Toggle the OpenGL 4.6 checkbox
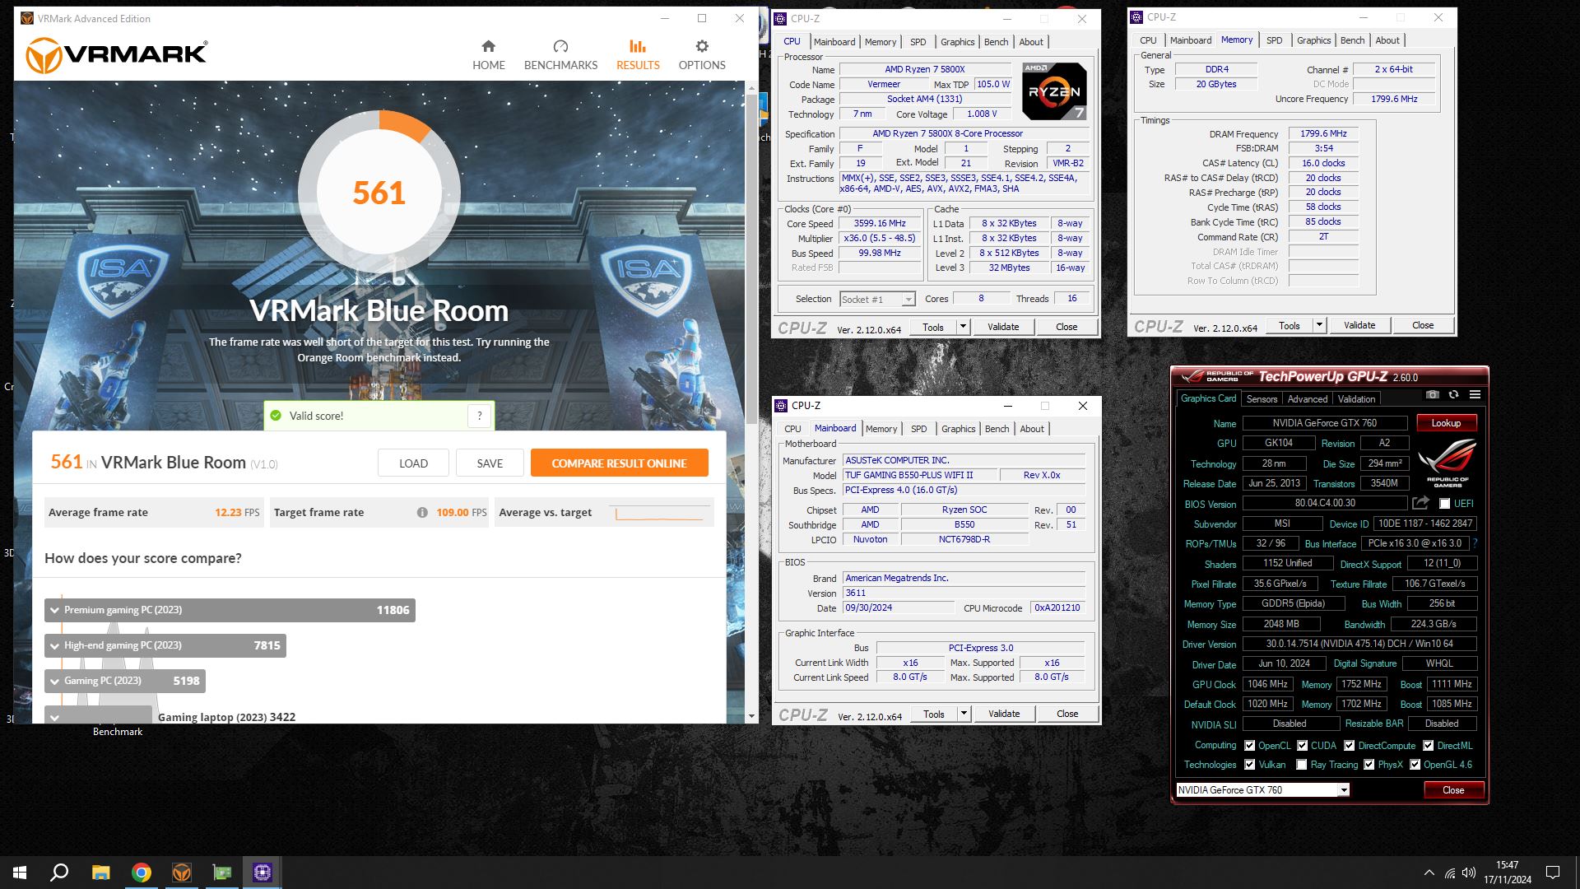The image size is (1580, 889). pos(1415,765)
